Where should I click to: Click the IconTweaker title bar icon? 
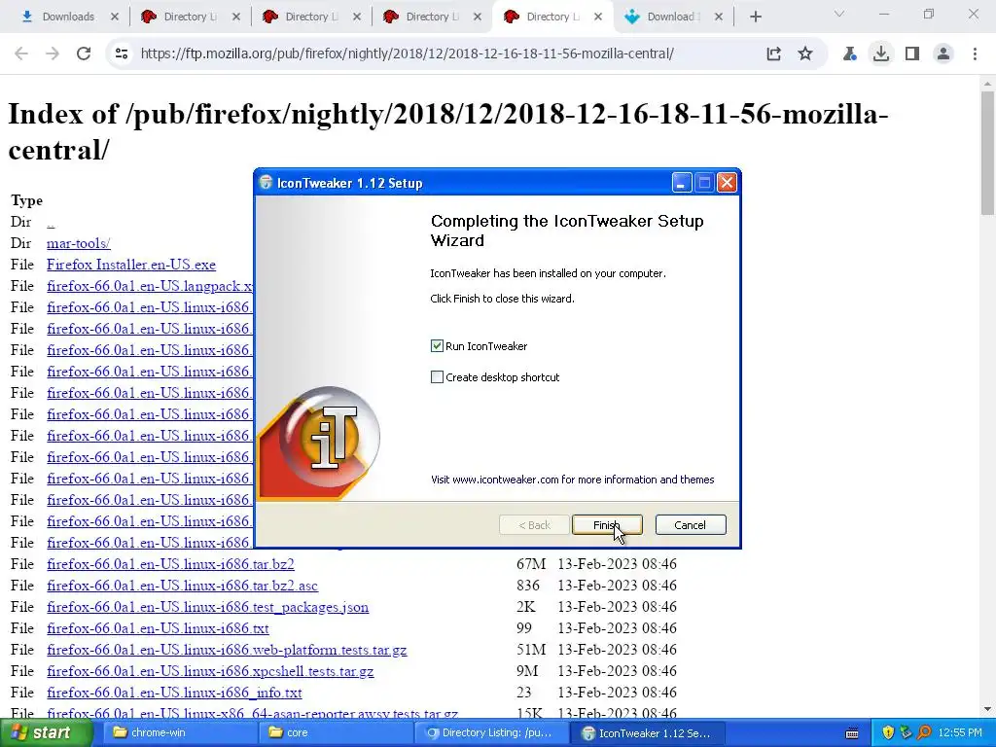click(x=267, y=183)
